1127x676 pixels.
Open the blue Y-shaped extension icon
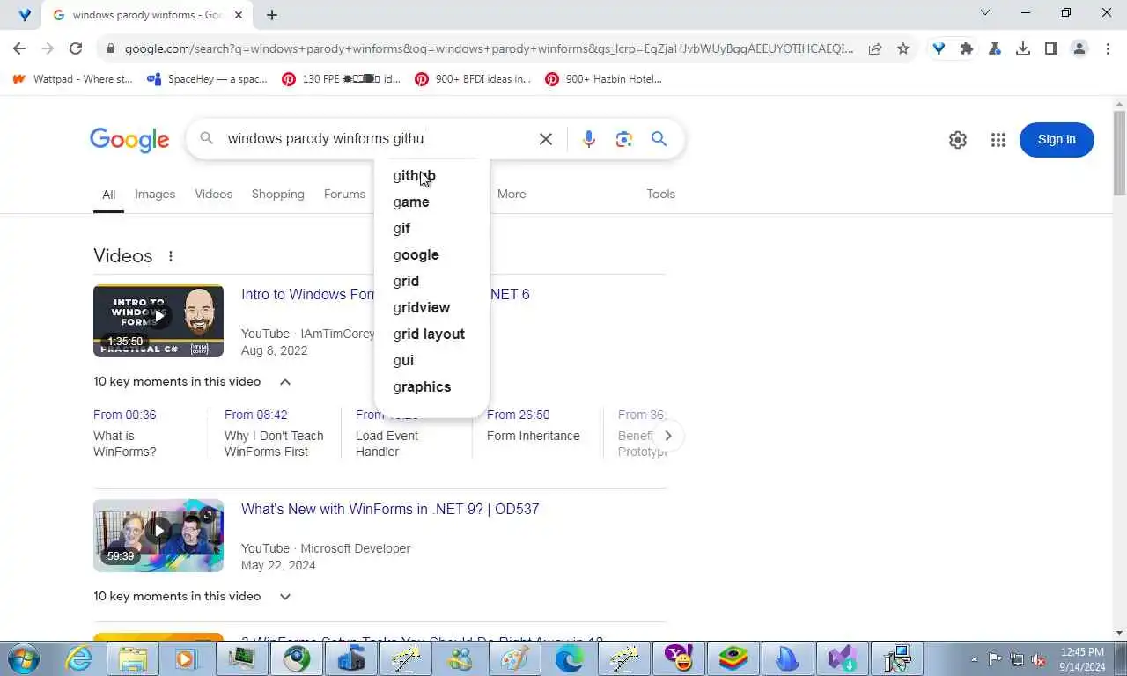(939, 48)
